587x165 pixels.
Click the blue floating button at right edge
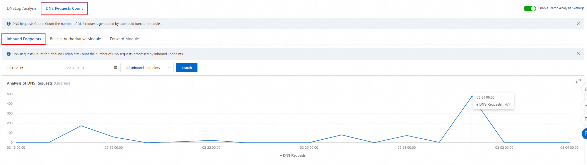tap(585, 134)
